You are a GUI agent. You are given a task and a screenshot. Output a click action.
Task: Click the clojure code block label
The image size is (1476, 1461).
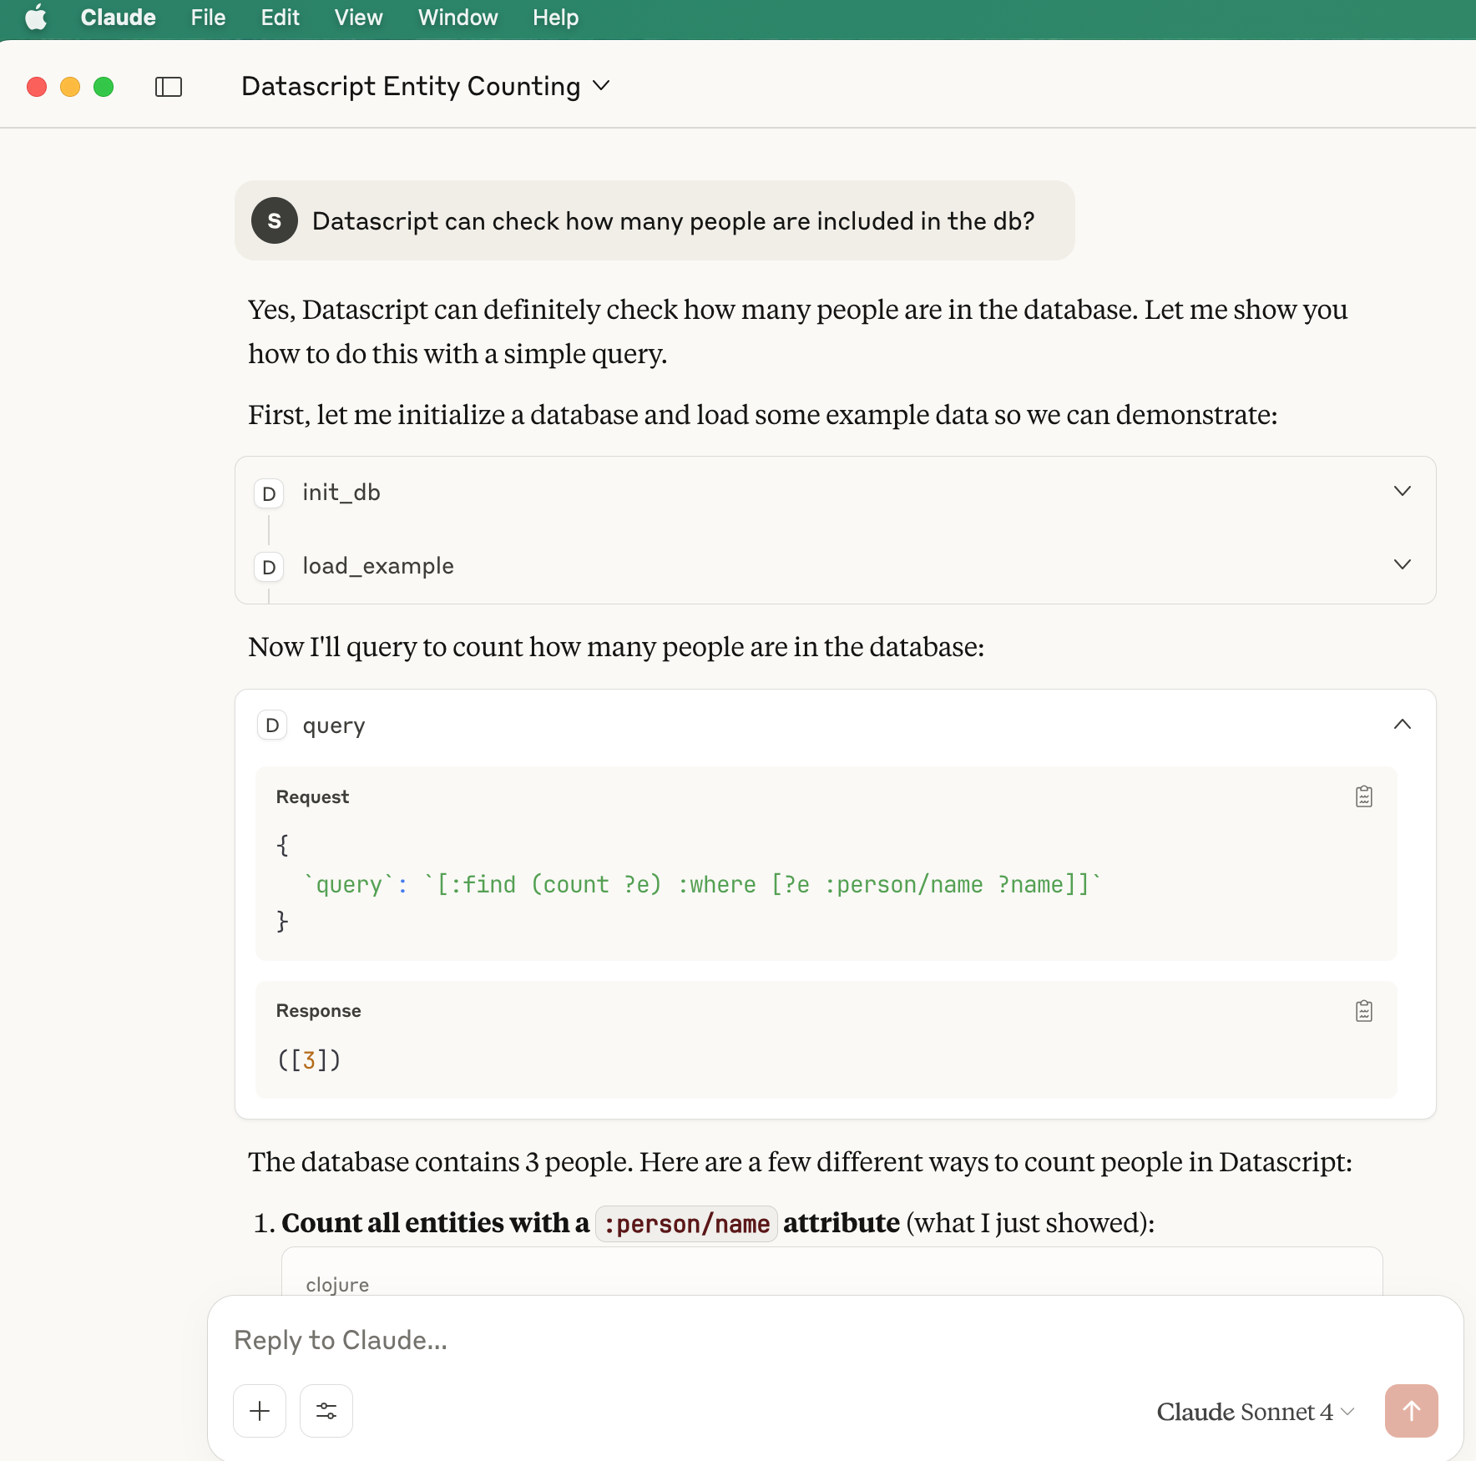[337, 1285]
